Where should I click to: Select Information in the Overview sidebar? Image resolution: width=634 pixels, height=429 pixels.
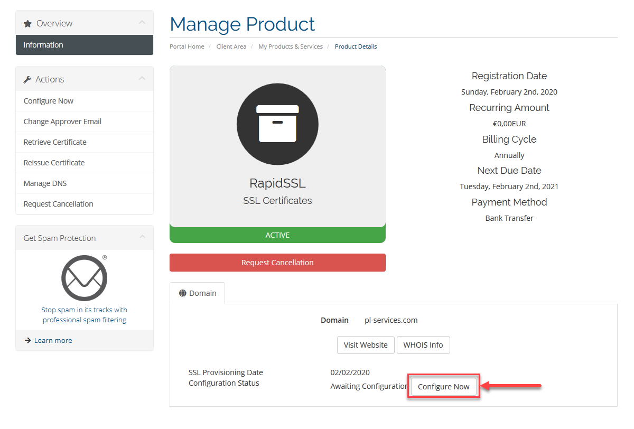pyautogui.click(x=85, y=45)
